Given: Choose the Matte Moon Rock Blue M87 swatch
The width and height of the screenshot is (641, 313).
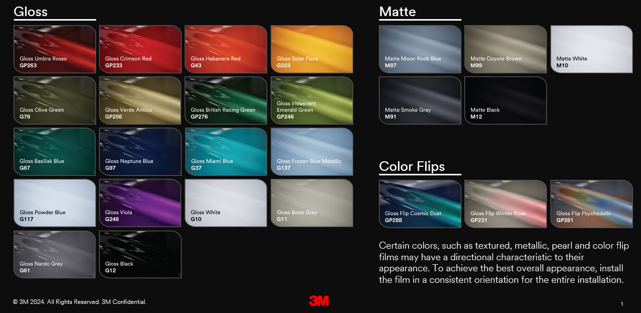Looking at the screenshot, I should tap(420, 49).
